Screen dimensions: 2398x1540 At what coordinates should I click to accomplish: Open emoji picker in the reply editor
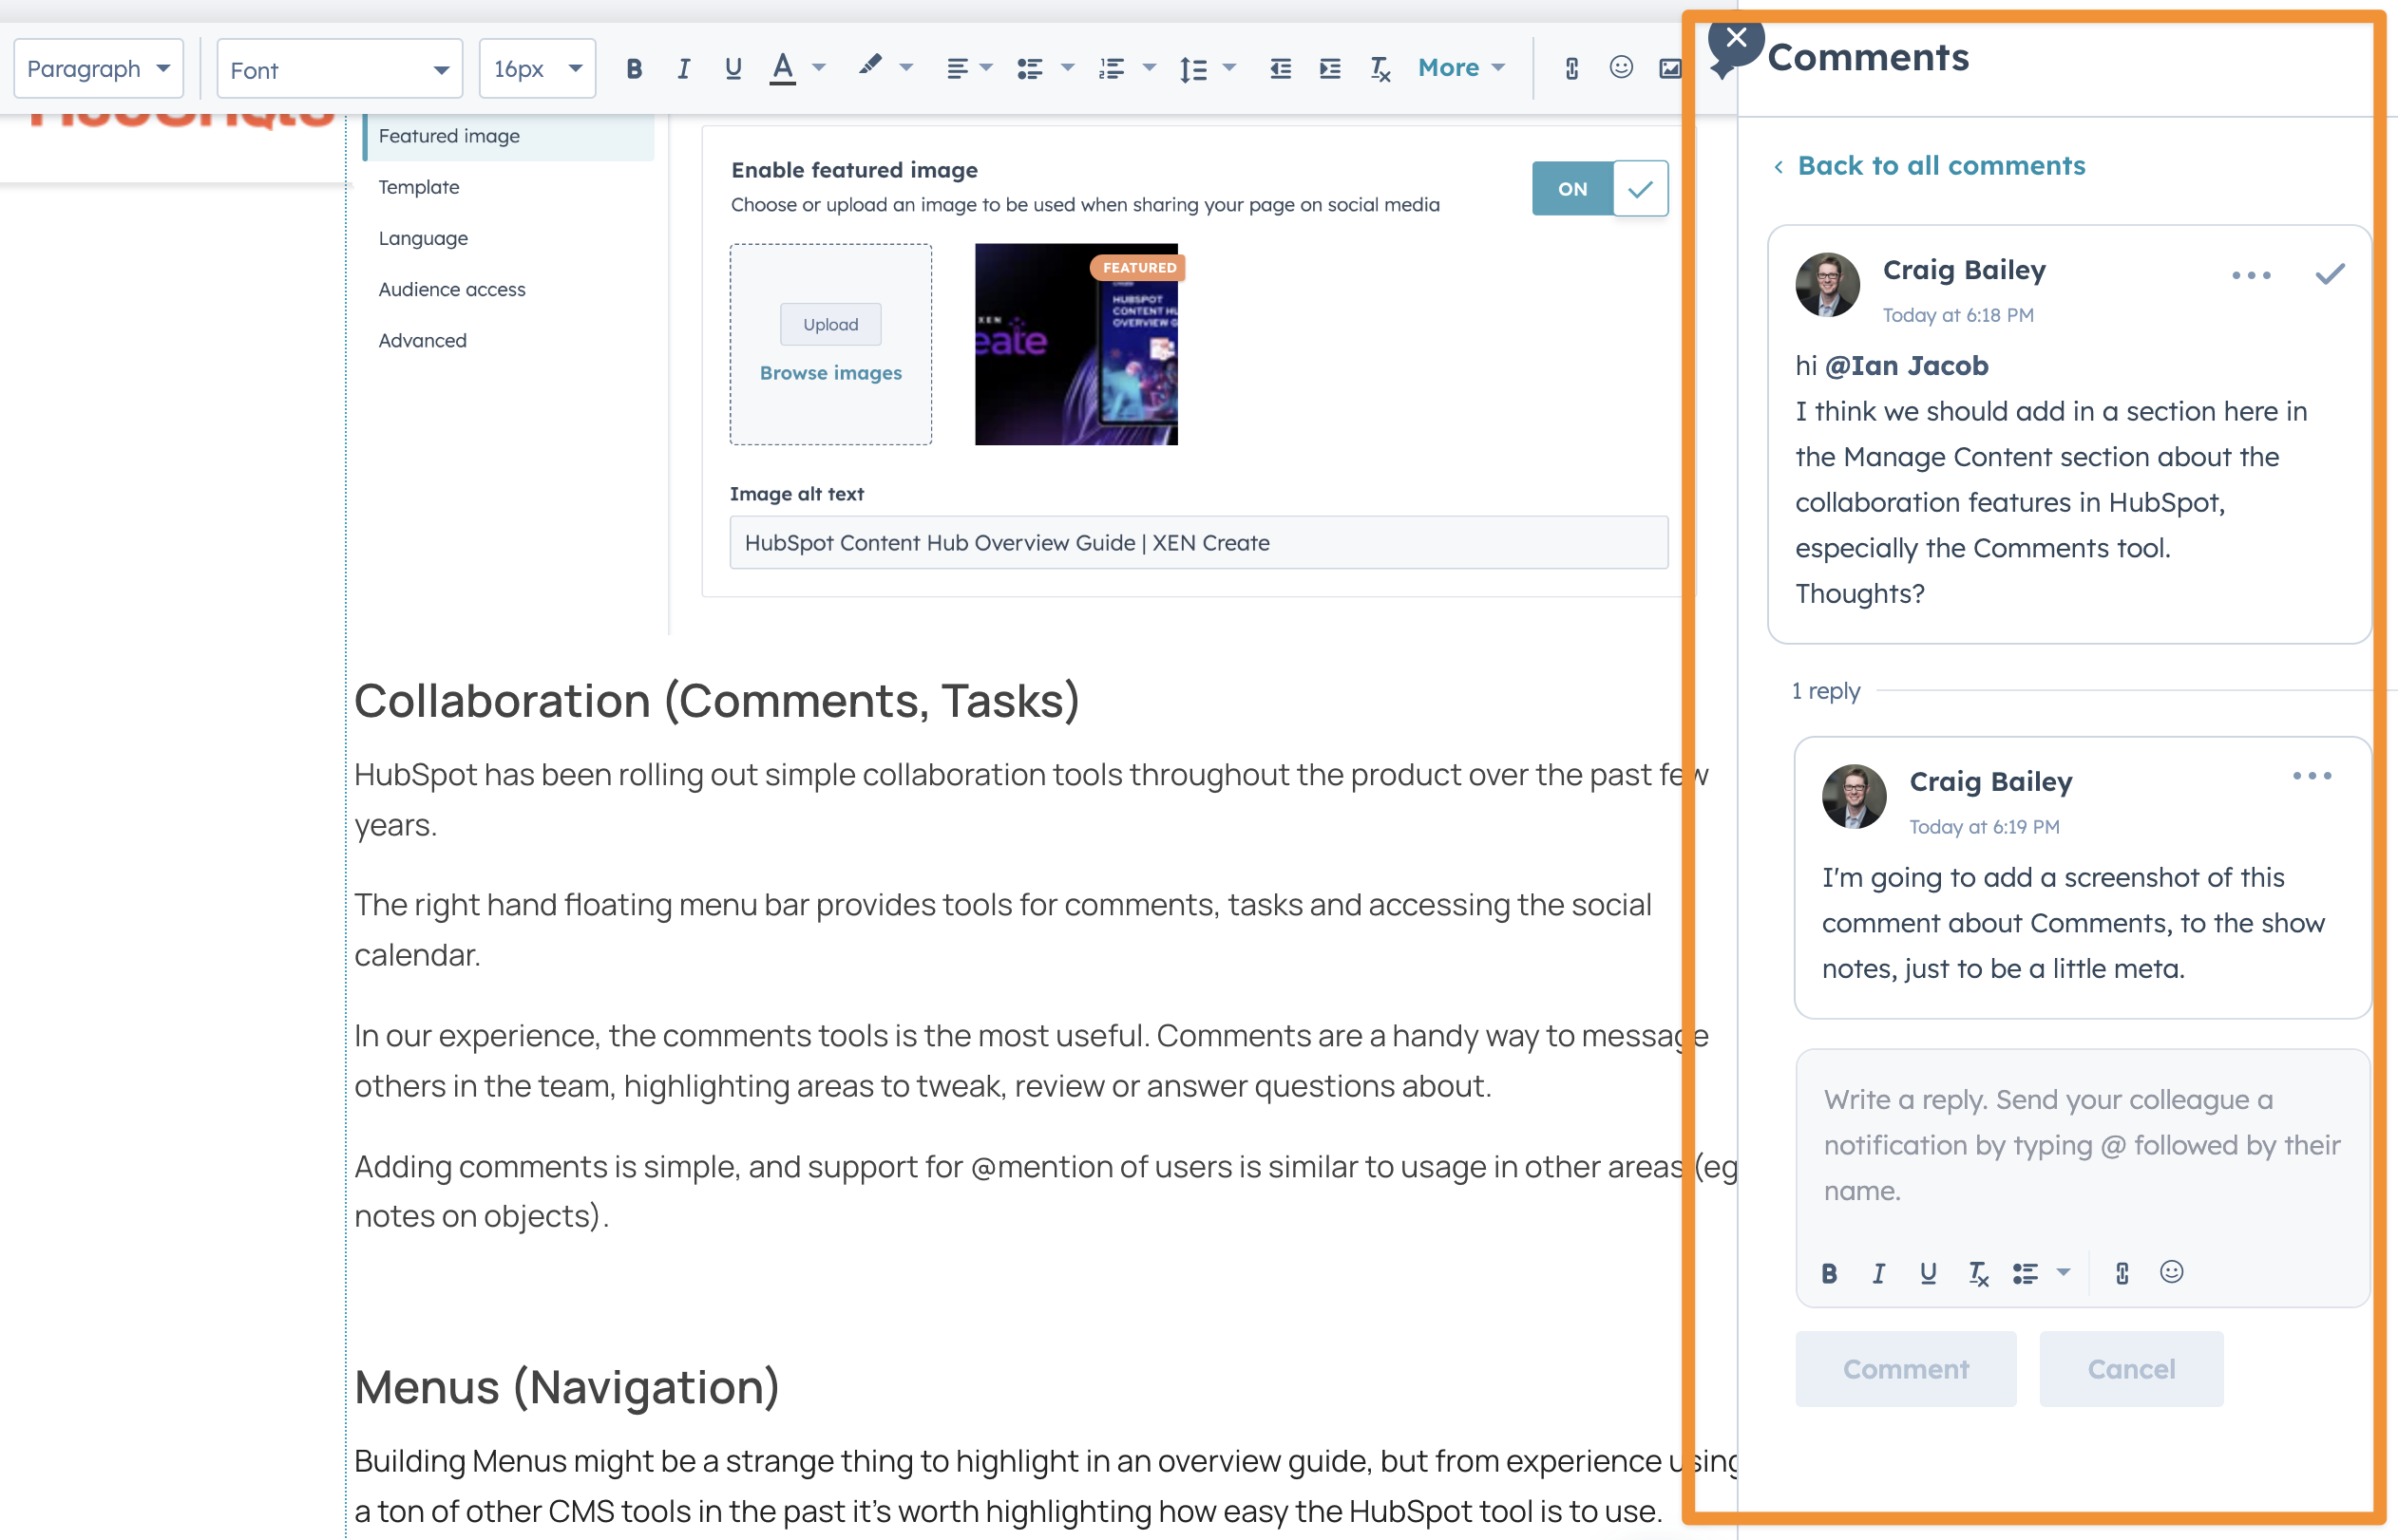tap(2171, 1272)
